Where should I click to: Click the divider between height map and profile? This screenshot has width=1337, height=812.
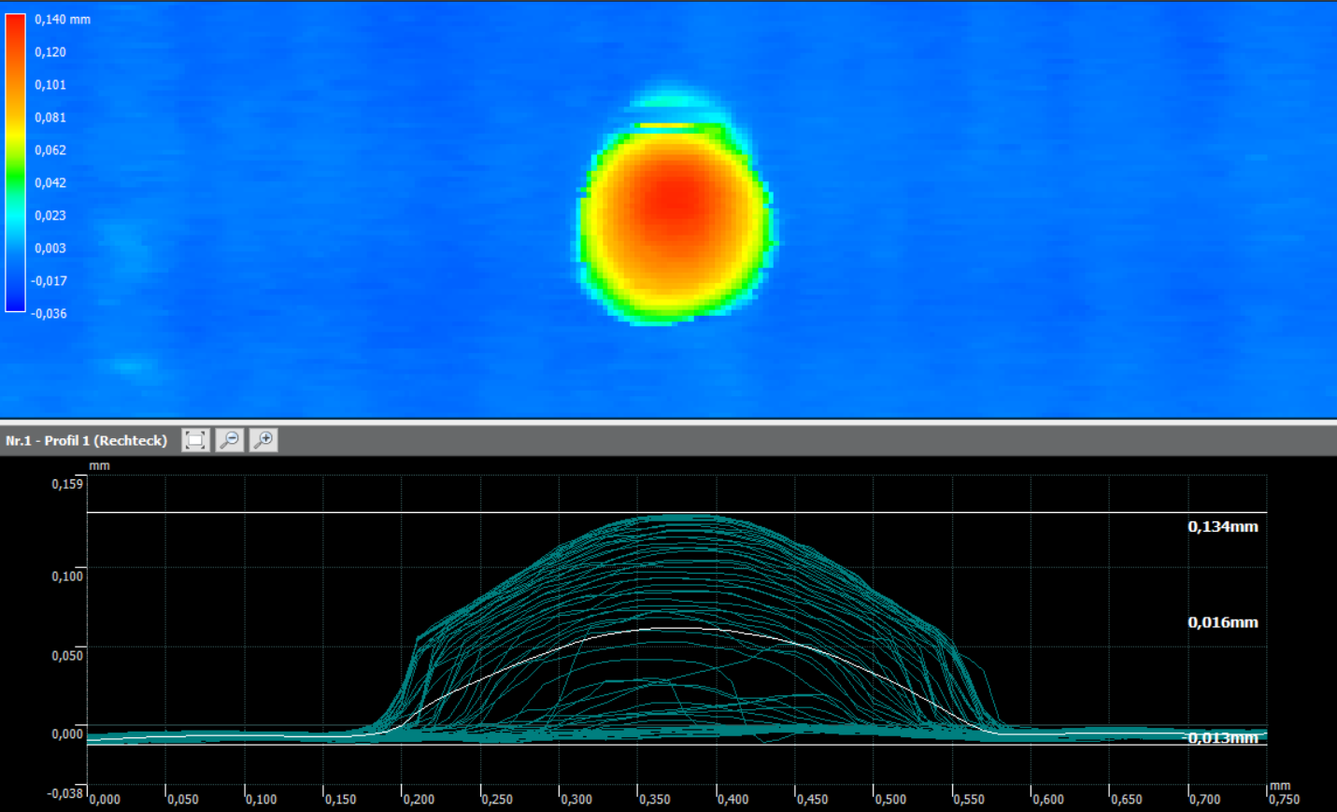click(x=668, y=422)
